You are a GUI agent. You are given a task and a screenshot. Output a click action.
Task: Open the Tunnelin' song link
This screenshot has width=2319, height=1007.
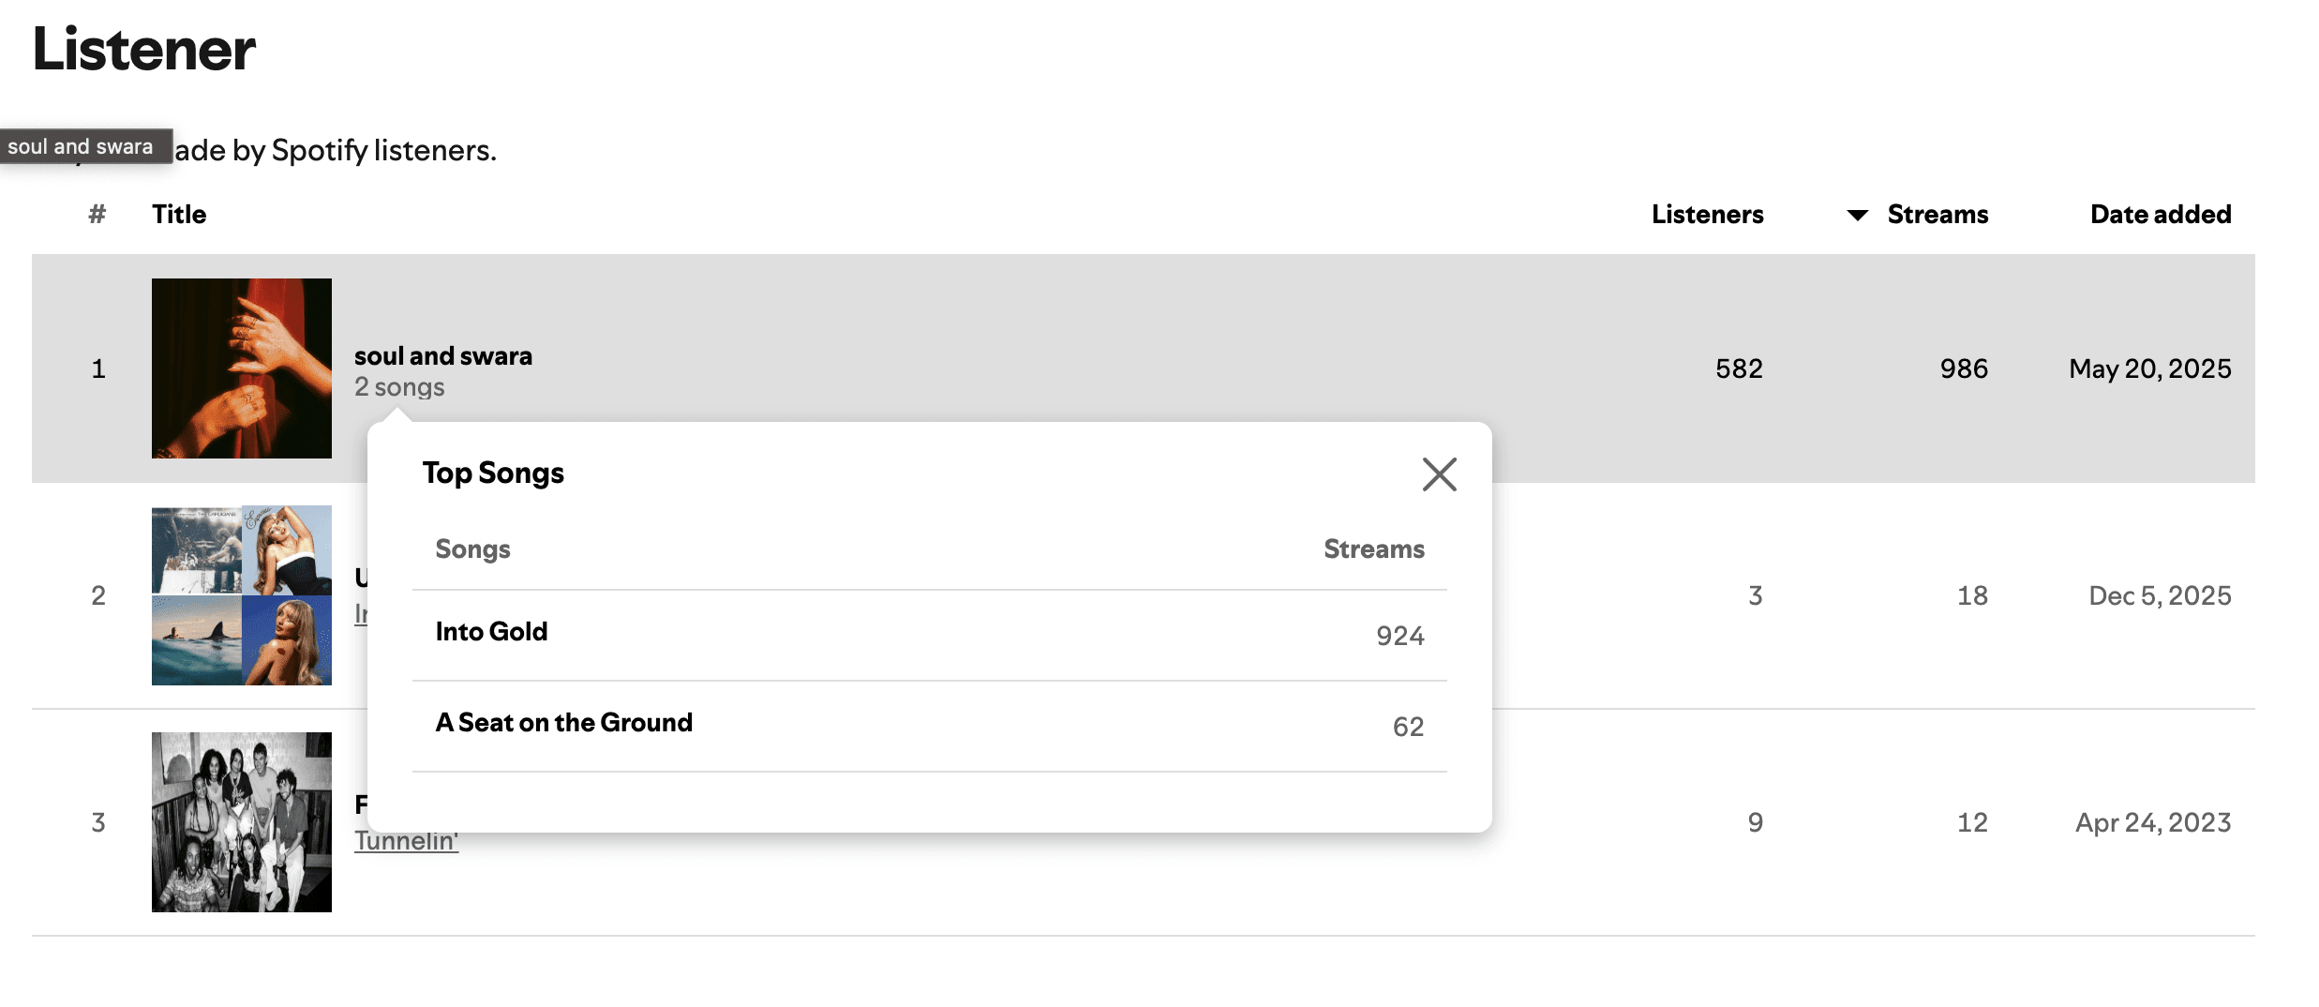pyautogui.click(x=406, y=841)
